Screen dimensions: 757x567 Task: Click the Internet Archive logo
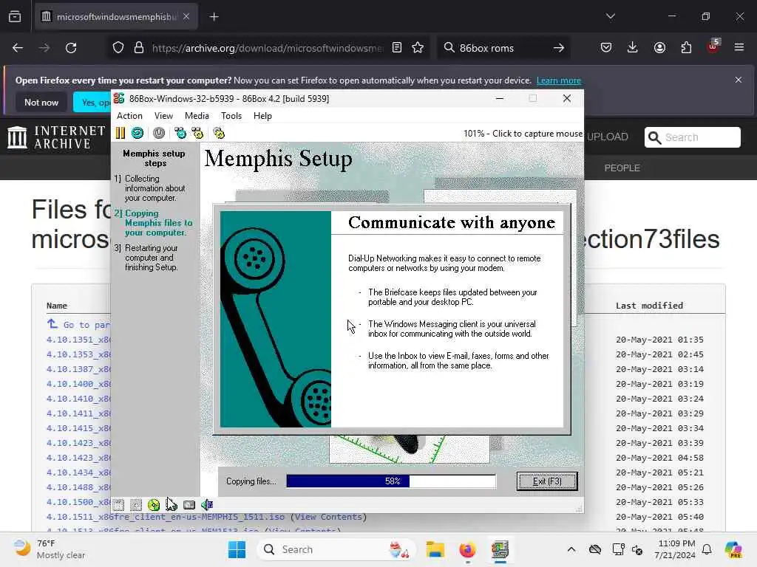pos(56,137)
